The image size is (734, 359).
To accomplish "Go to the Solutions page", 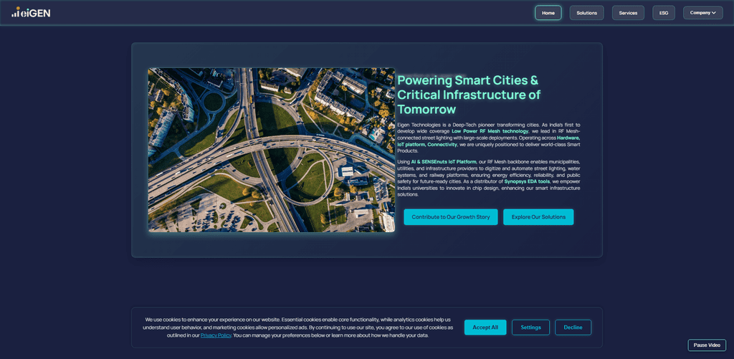I will pos(586,13).
